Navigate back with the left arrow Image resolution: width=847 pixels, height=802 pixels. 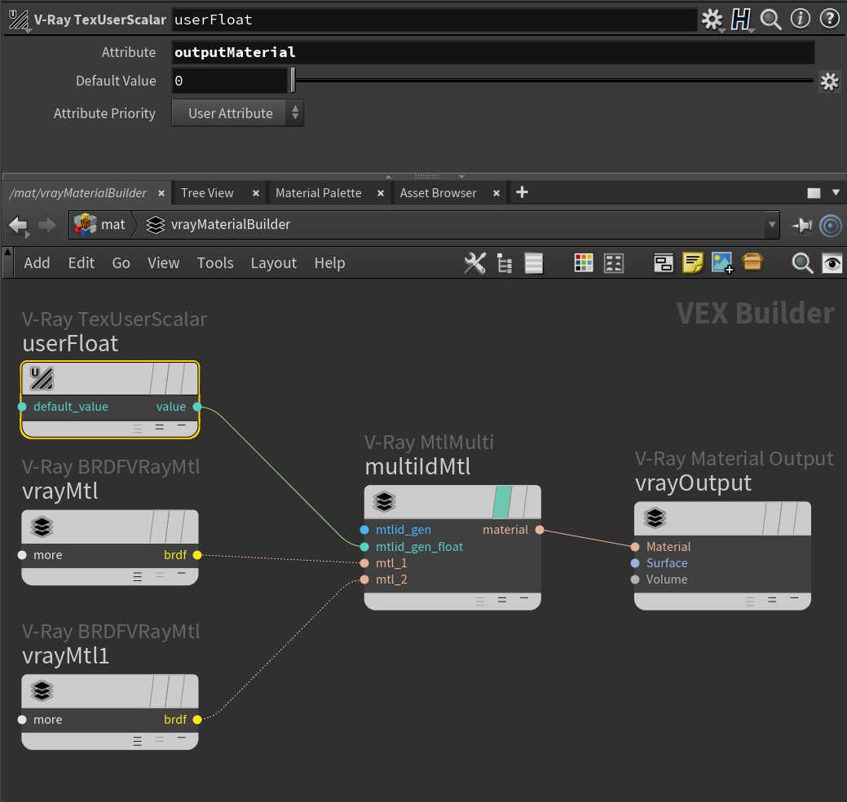coord(19,225)
